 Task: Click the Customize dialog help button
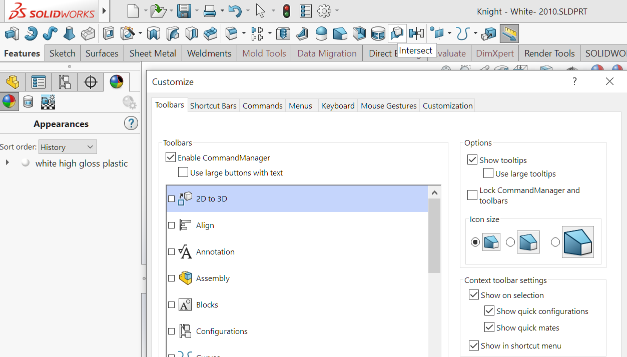574,81
